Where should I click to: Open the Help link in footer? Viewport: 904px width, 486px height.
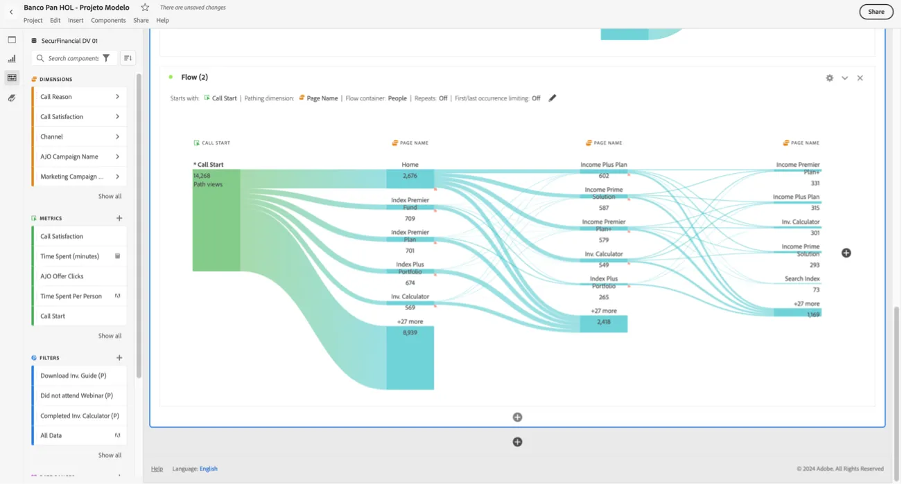pyautogui.click(x=157, y=469)
